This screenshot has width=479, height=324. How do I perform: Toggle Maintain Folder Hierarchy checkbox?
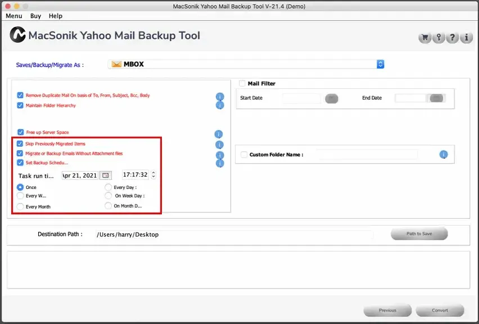tap(20, 105)
